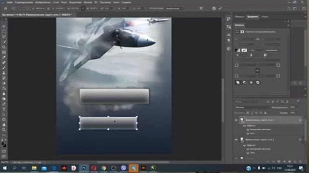309x173 pixels.
Task: Select the Pen tool
Action: tap(4, 104)
